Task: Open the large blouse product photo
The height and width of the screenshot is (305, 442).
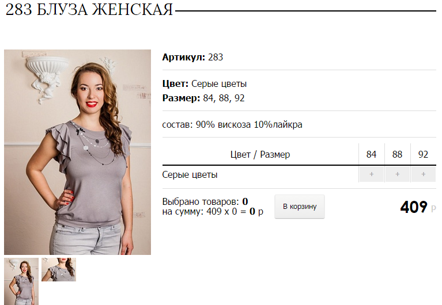Action: (x=78, y=152)
